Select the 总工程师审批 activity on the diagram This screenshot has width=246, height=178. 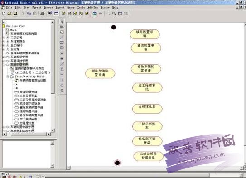[x=147, y=87]
